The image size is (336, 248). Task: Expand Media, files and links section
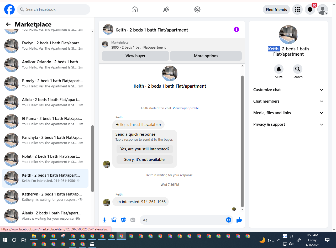coord(288,113)
